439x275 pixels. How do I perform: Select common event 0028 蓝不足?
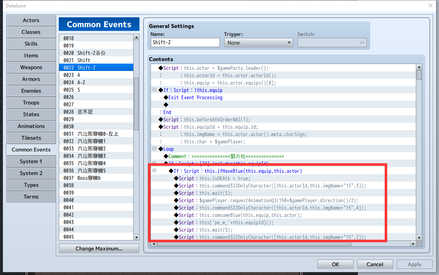pyautogui.click(x=96, y=112)
